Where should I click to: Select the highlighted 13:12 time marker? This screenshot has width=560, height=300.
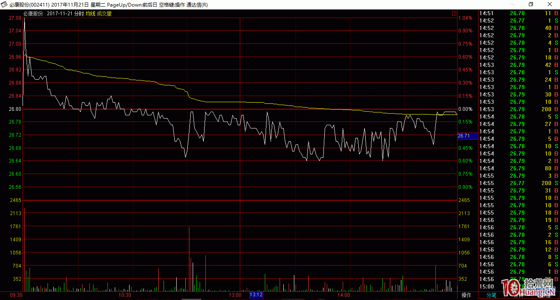pos(256,295)
